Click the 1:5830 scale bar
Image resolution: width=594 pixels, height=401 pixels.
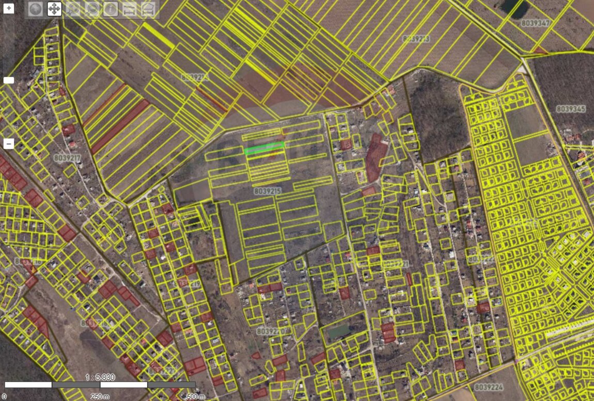point(100,384)
